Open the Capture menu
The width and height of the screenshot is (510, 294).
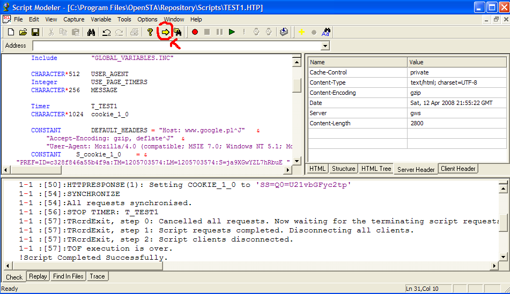click(x=74, y=19)
